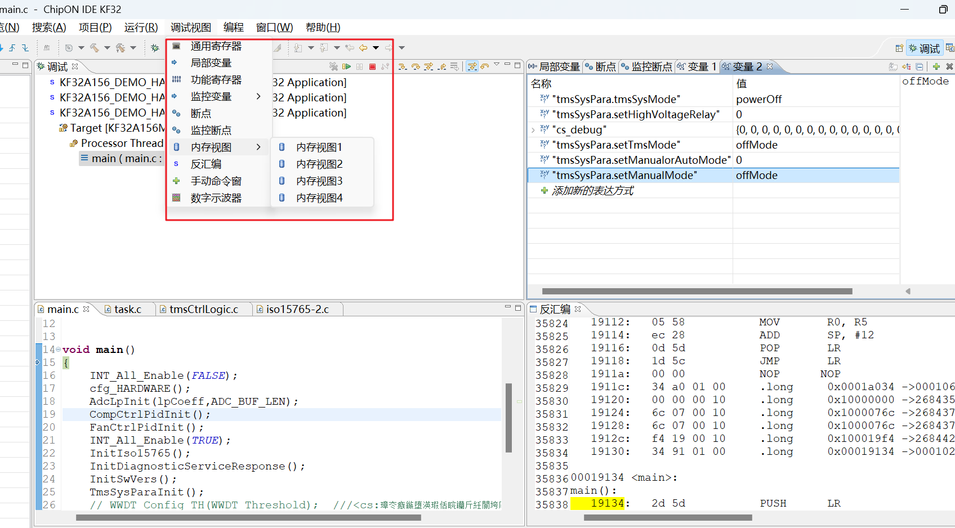The image size is (955, 528).
Task: Click the Disconnect icon in the debug toolbar
Action: pos(385,66)
